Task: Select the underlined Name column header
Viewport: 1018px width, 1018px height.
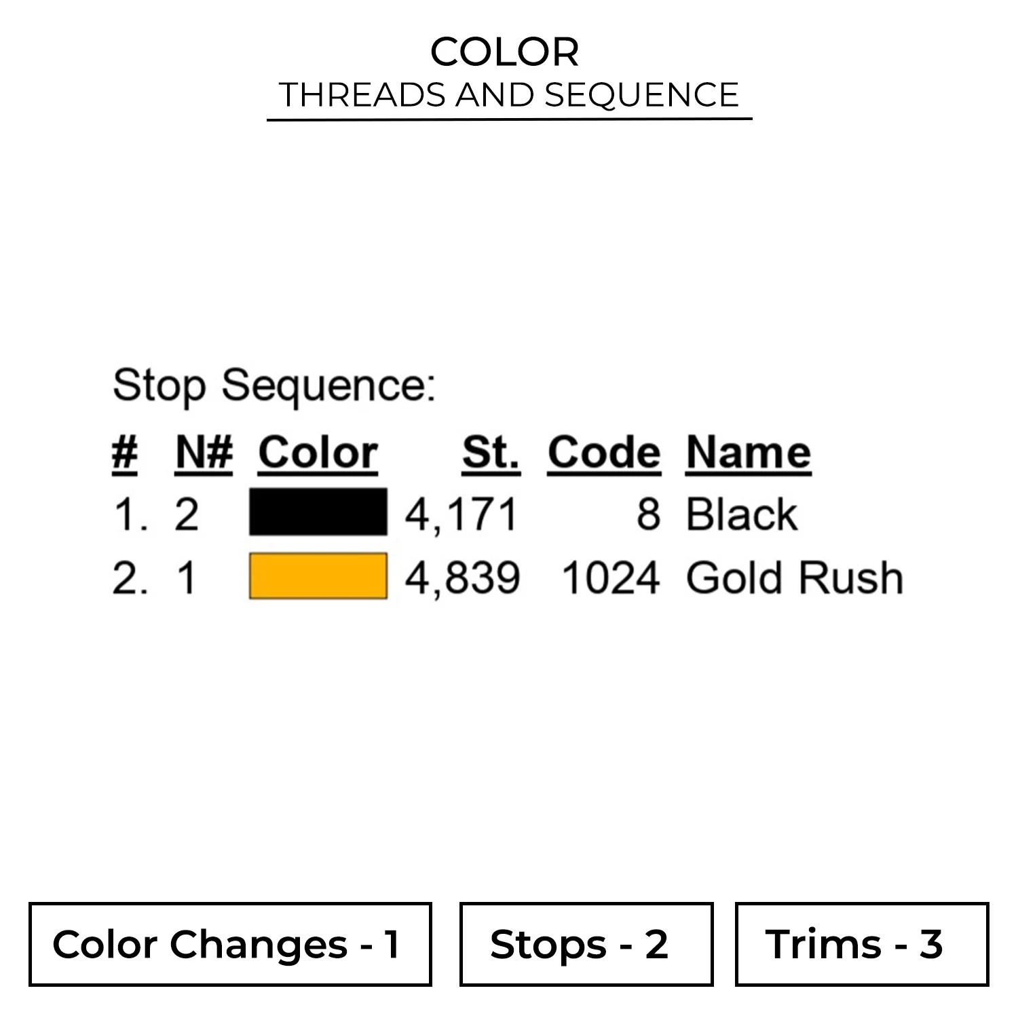Action: (x=748, y=452)
